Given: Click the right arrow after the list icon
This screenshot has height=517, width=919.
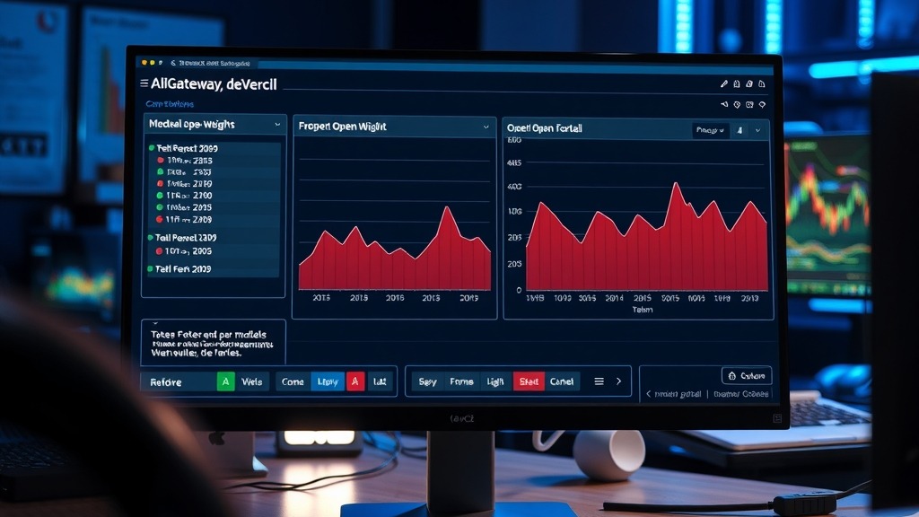Looking at the screenshot, I should tap(619, 381).
